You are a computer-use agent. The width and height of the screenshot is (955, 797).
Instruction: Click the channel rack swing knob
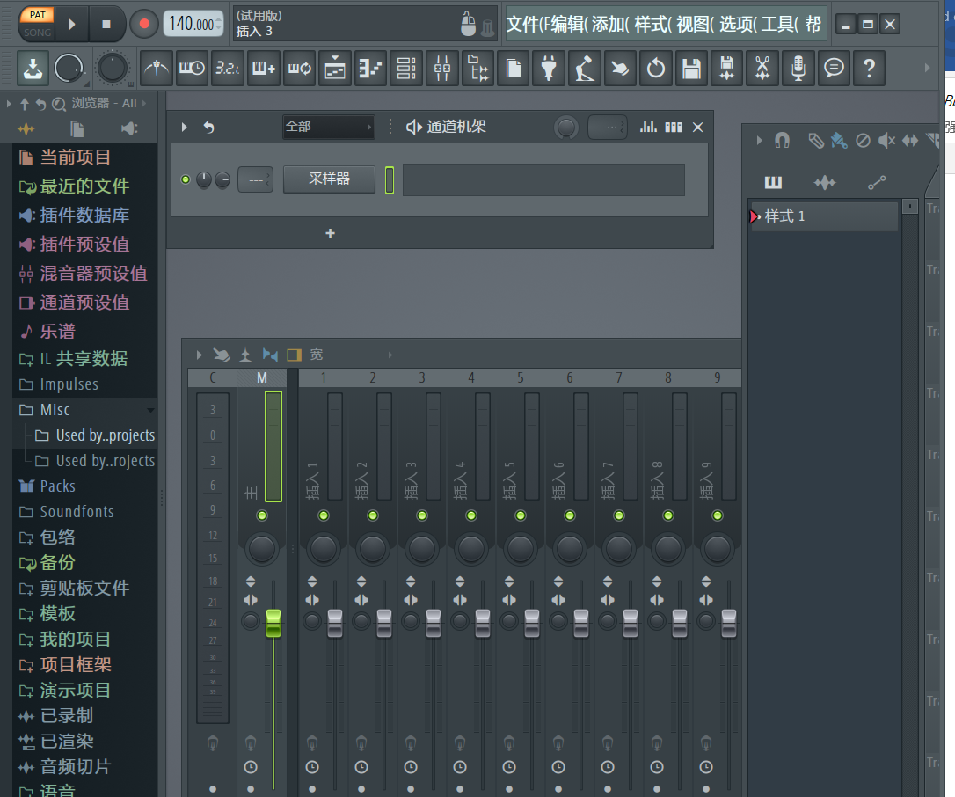tap(565, 128)
